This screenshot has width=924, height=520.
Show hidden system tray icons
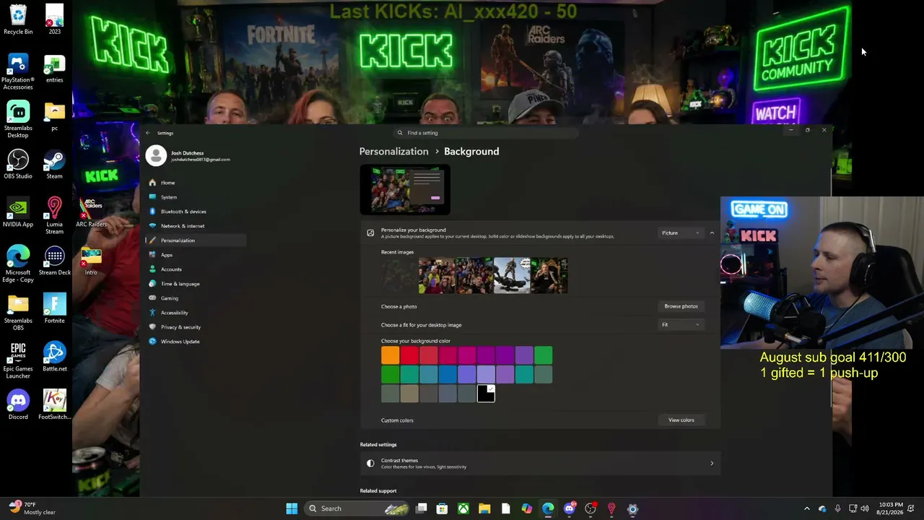pos(807,508)
